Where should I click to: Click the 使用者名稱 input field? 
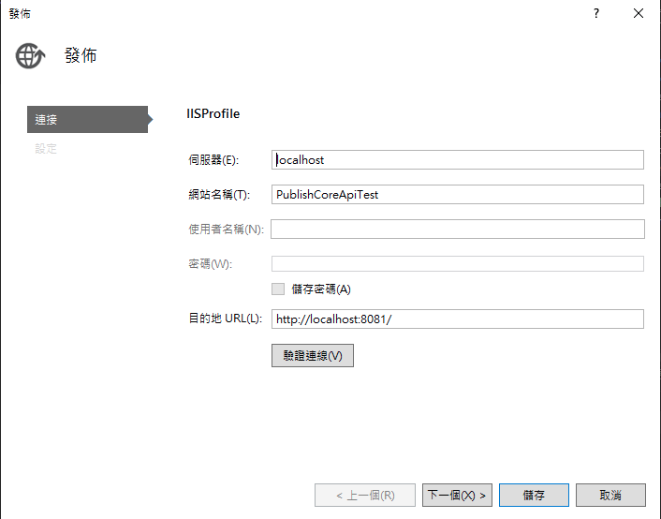(458, 230)
